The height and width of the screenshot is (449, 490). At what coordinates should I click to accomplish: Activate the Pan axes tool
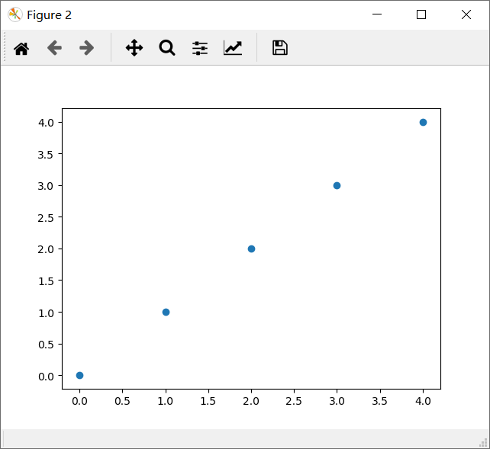point(134,48)
